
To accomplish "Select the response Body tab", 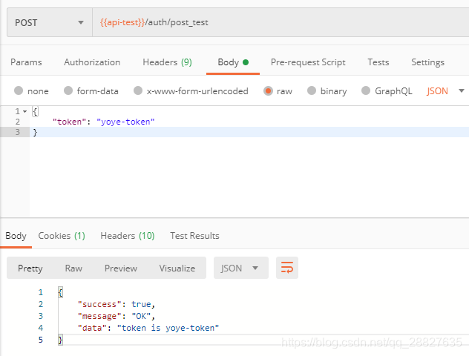I will point(16,236).
